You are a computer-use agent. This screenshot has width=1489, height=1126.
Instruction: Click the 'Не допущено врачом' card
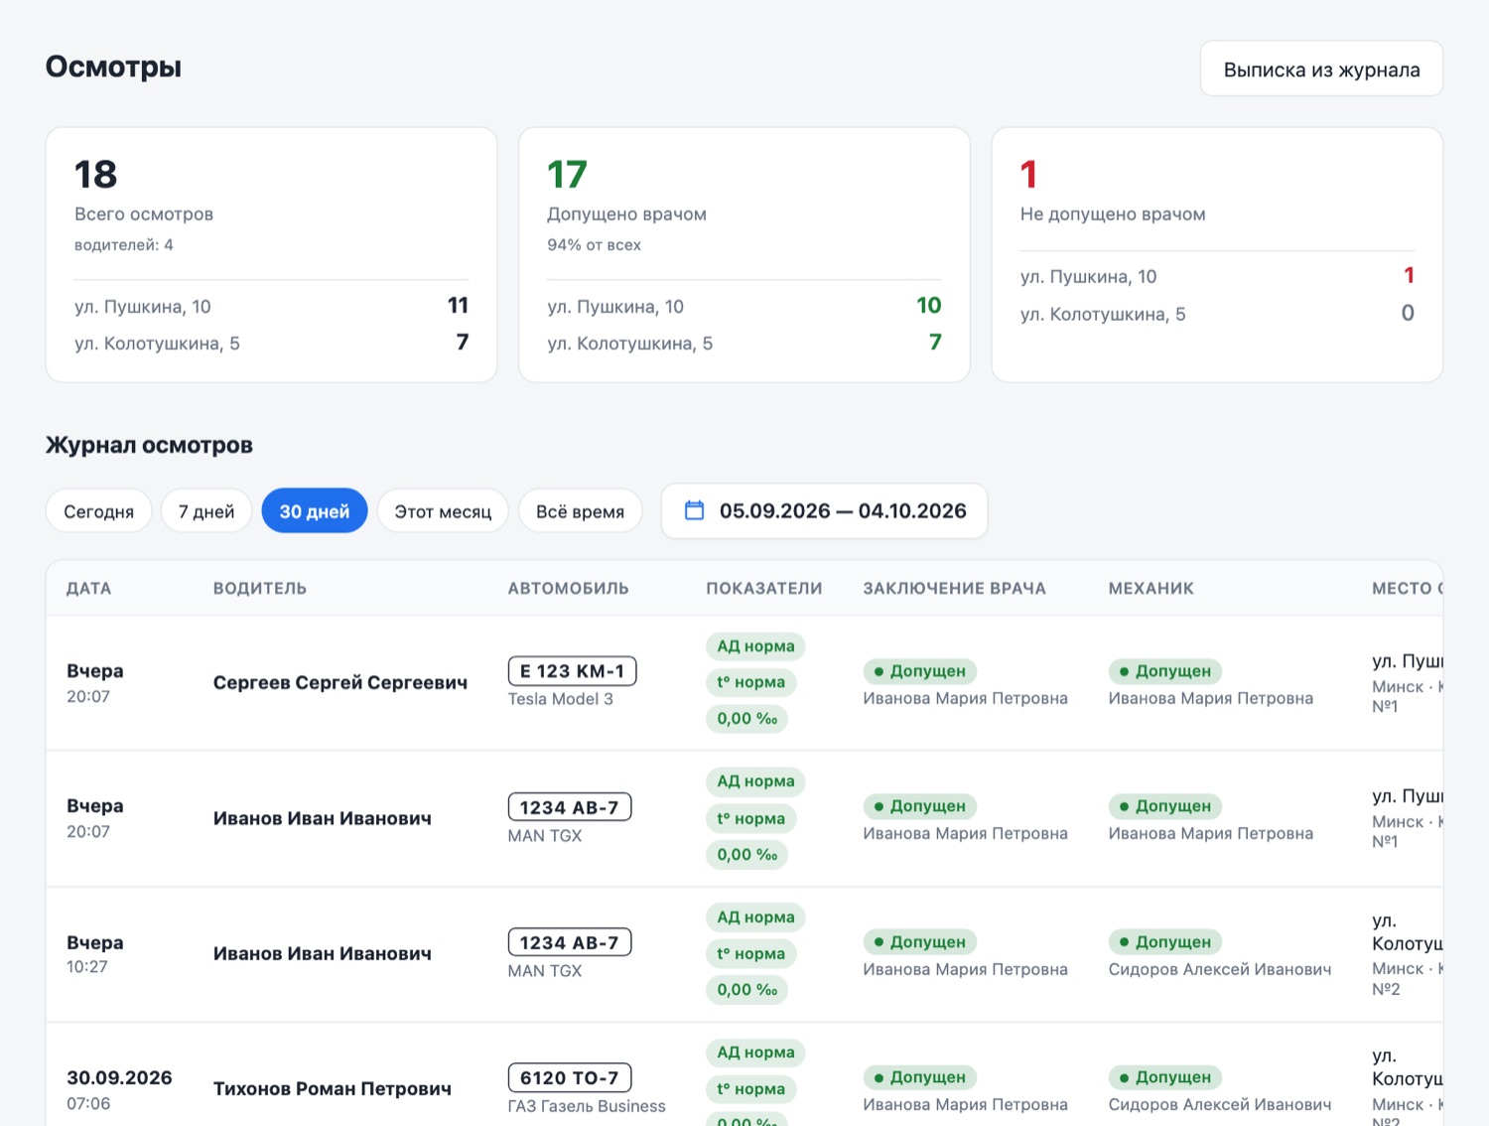point(1217,254)
